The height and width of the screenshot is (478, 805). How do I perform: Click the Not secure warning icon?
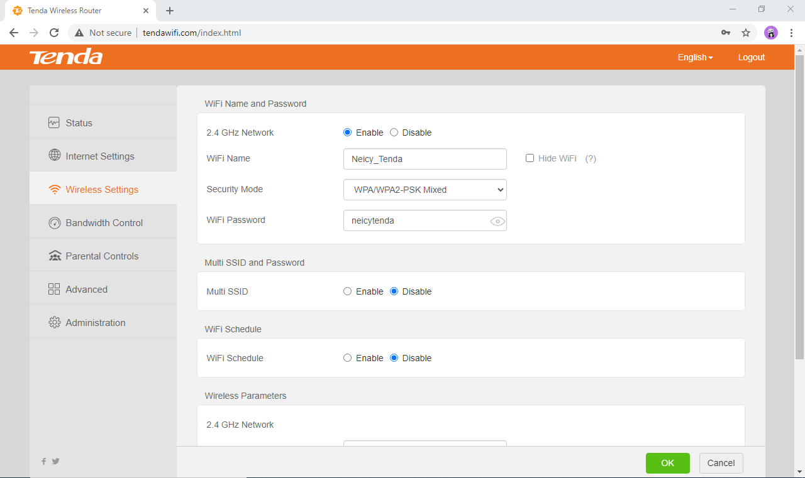tap(79, 33)
